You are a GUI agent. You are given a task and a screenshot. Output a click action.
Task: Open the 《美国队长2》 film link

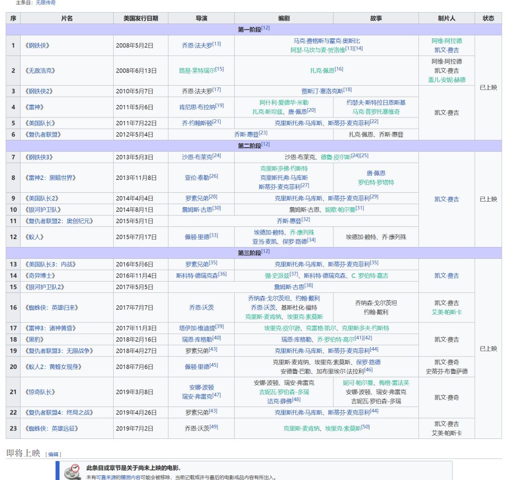[x=42, y=198]
